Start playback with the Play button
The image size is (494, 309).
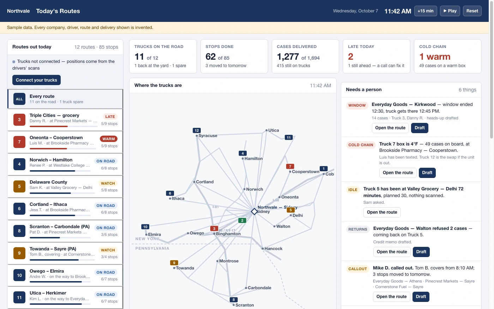tap(450, 11)
